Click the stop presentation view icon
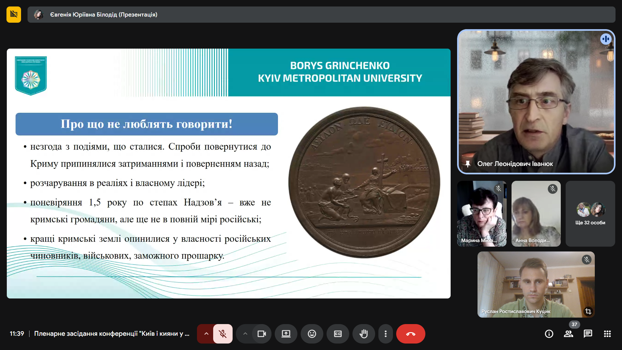The image size is (622, 350). [14, 15]
